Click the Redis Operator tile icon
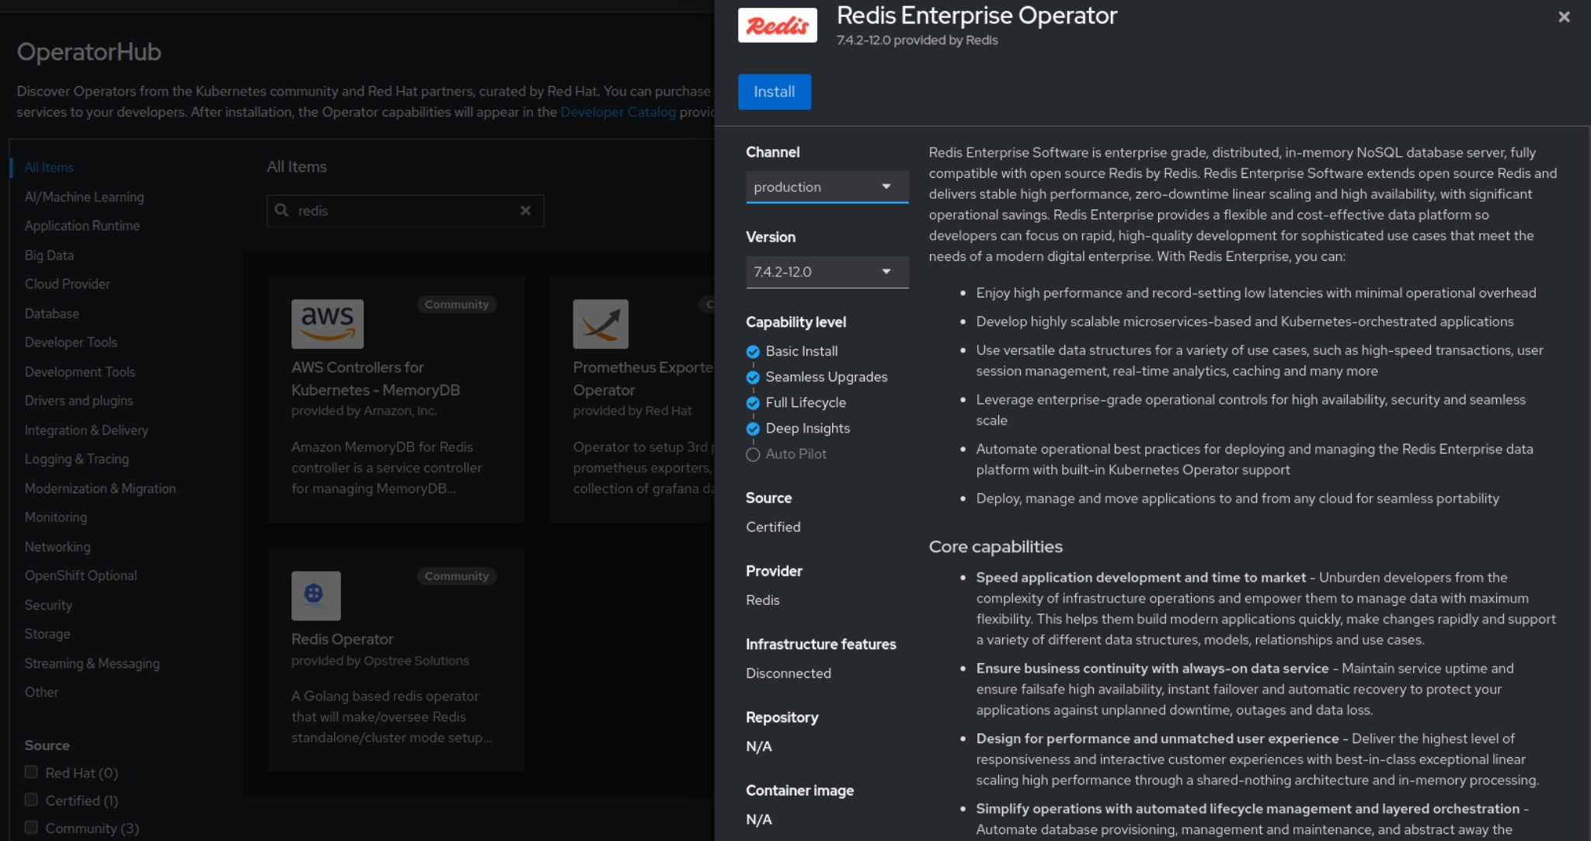1591x841 pixels. click(315, 596)
